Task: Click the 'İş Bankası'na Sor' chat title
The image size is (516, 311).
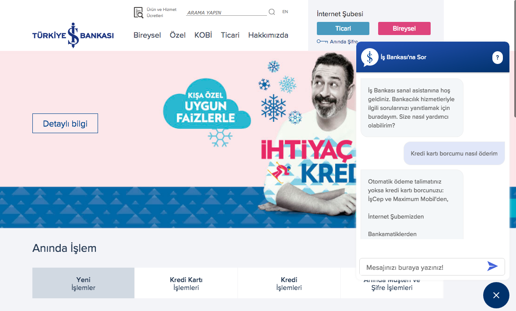Action: 403,57
